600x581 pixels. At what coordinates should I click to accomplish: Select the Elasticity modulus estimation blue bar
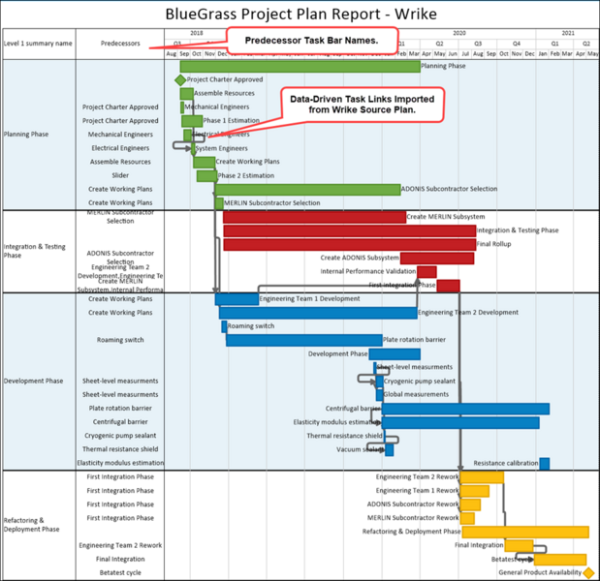point(460,423)
